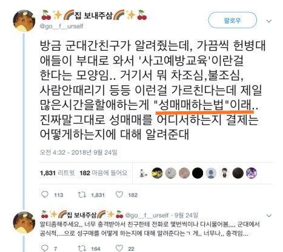This screenshot has width=283, height=252.
Task: Open the main tweet's chevron dropdown menu
Action: [269, 21]
